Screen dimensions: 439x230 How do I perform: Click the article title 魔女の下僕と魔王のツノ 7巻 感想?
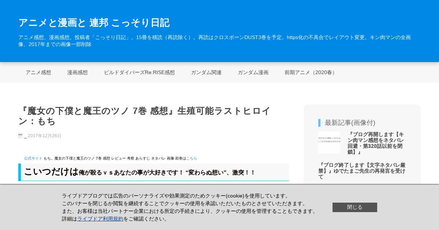pos(145,116)
